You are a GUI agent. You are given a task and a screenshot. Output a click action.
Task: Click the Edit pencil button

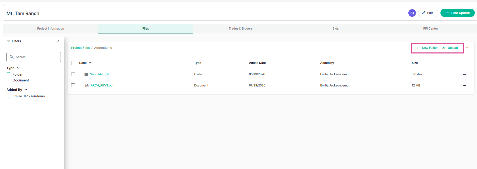(x=428, y=13)
